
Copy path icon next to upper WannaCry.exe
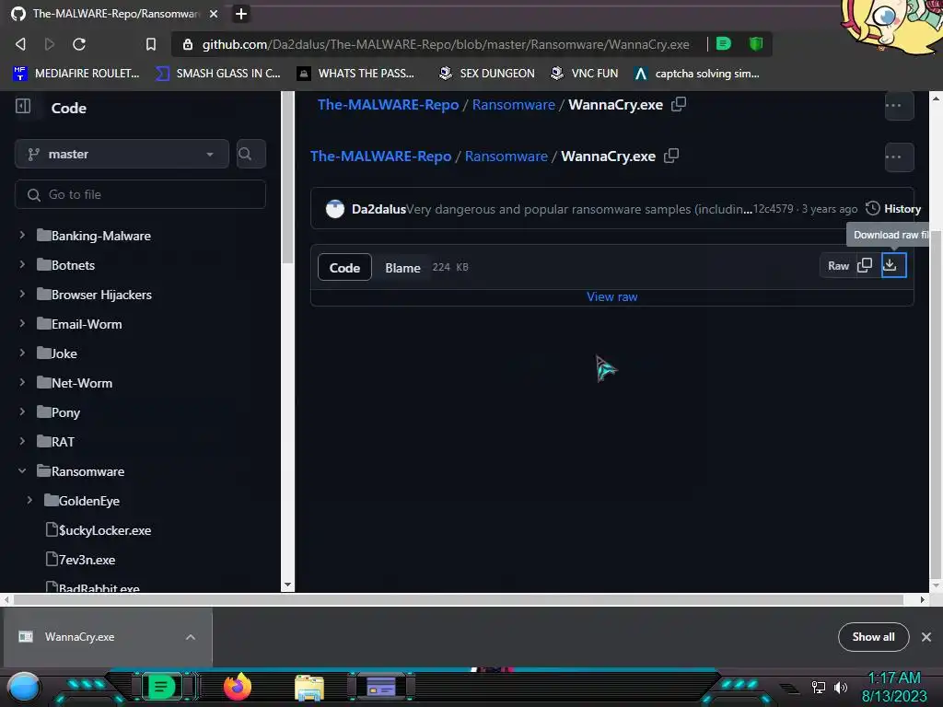[x=679, y=104]
